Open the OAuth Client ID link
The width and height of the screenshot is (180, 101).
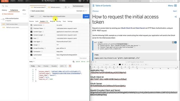[x=127, y=28]
